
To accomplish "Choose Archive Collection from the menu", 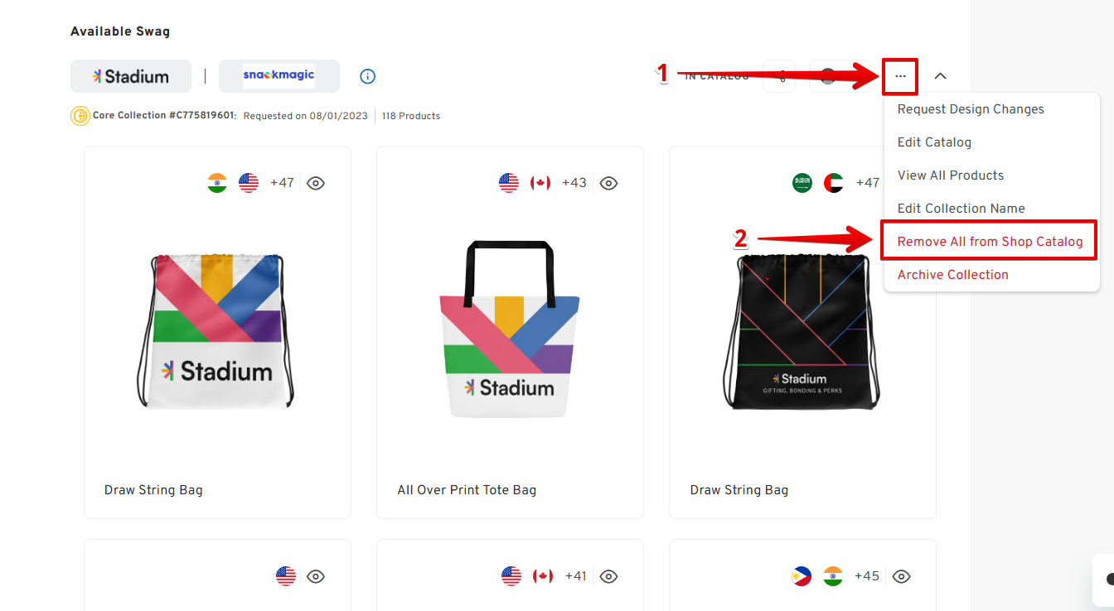I will pyautogui.click(x=952, y=275).
